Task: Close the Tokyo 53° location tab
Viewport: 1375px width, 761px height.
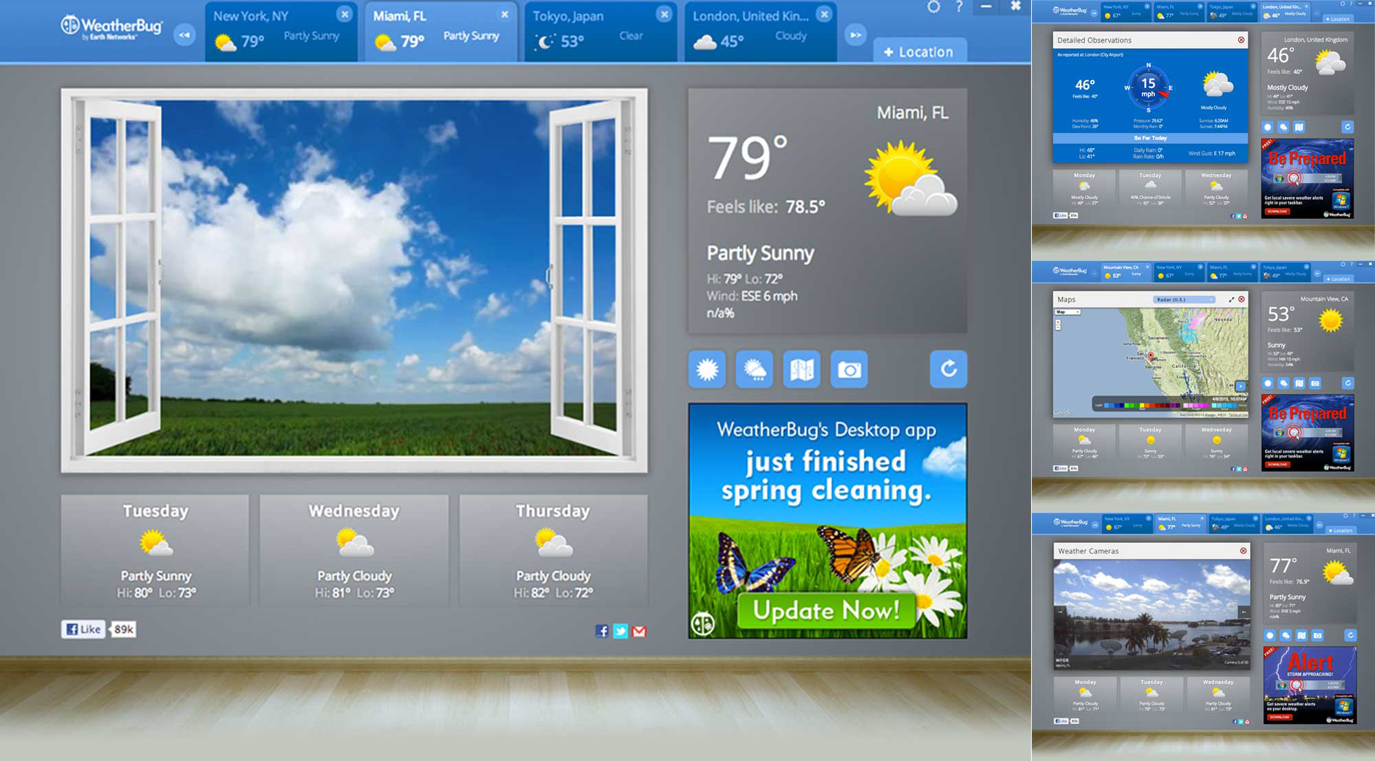Action: tap(664, 14)
